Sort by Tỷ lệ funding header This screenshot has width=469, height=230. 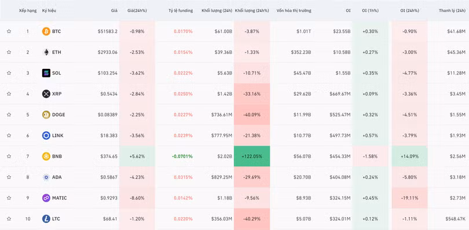181,11
